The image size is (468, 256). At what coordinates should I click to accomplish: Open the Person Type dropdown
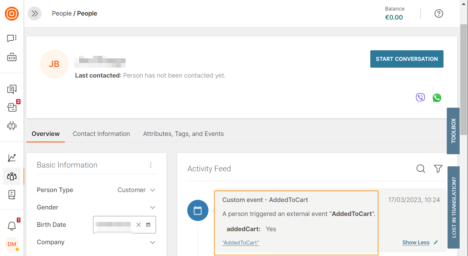136,190
